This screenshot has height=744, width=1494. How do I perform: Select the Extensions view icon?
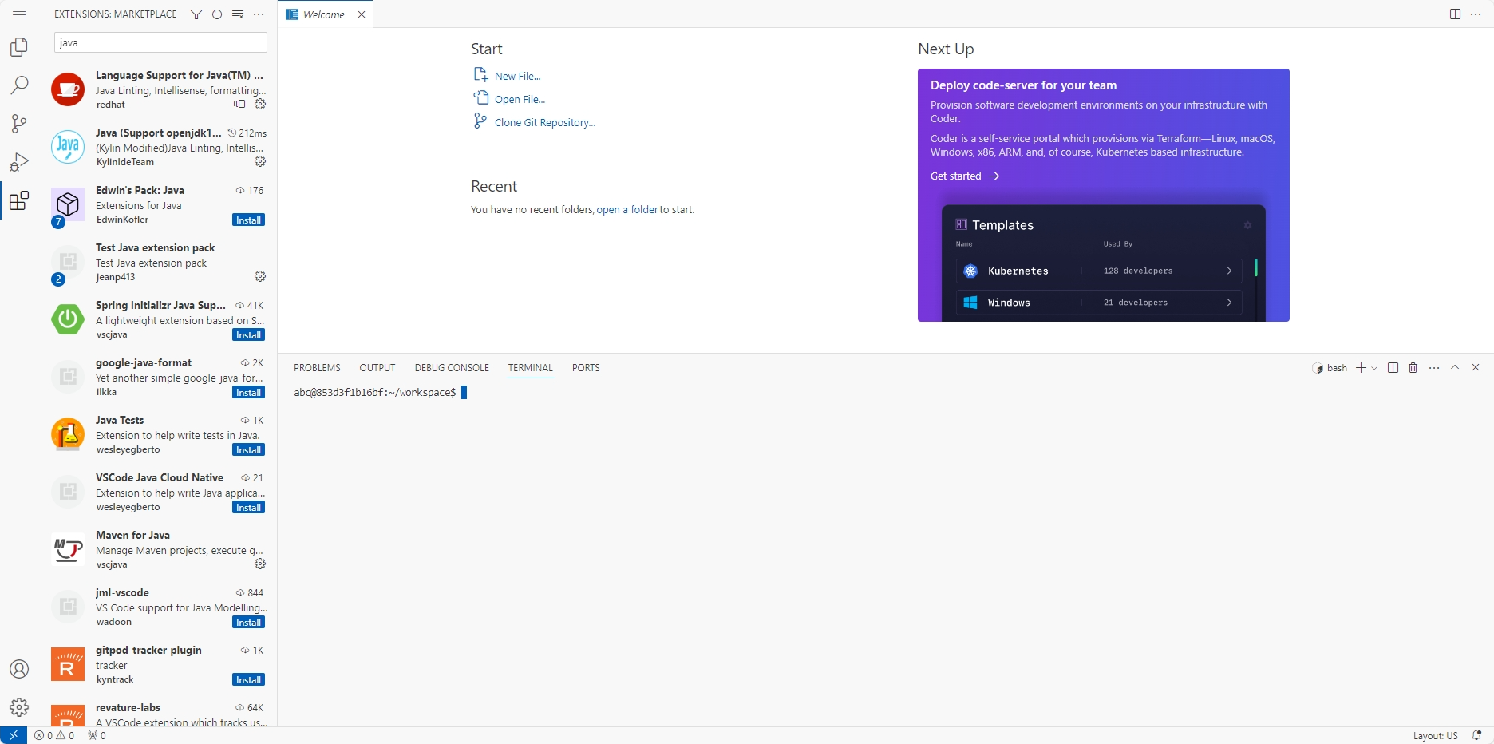(x=19, y=200)
